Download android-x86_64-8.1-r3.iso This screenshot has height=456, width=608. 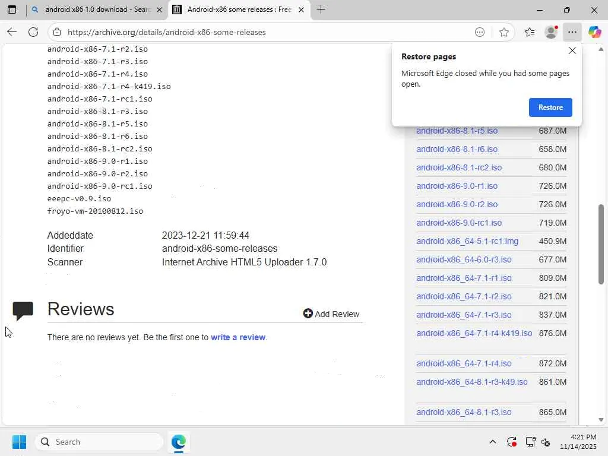(x=464, y=412)
